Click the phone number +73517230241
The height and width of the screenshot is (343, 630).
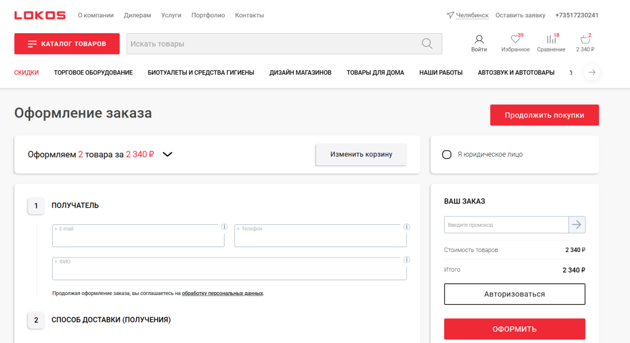tap(576, 15)
